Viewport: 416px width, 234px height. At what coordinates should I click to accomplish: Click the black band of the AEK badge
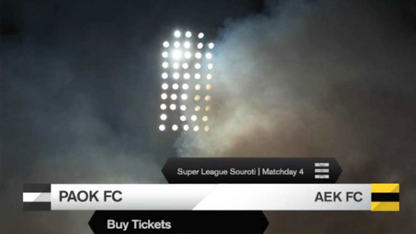[385, 197]
